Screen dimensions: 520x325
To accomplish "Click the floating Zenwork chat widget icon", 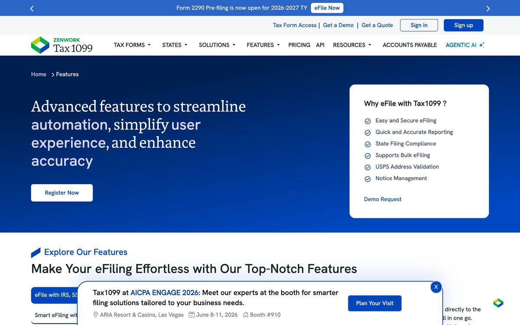I will pos(498,303).
